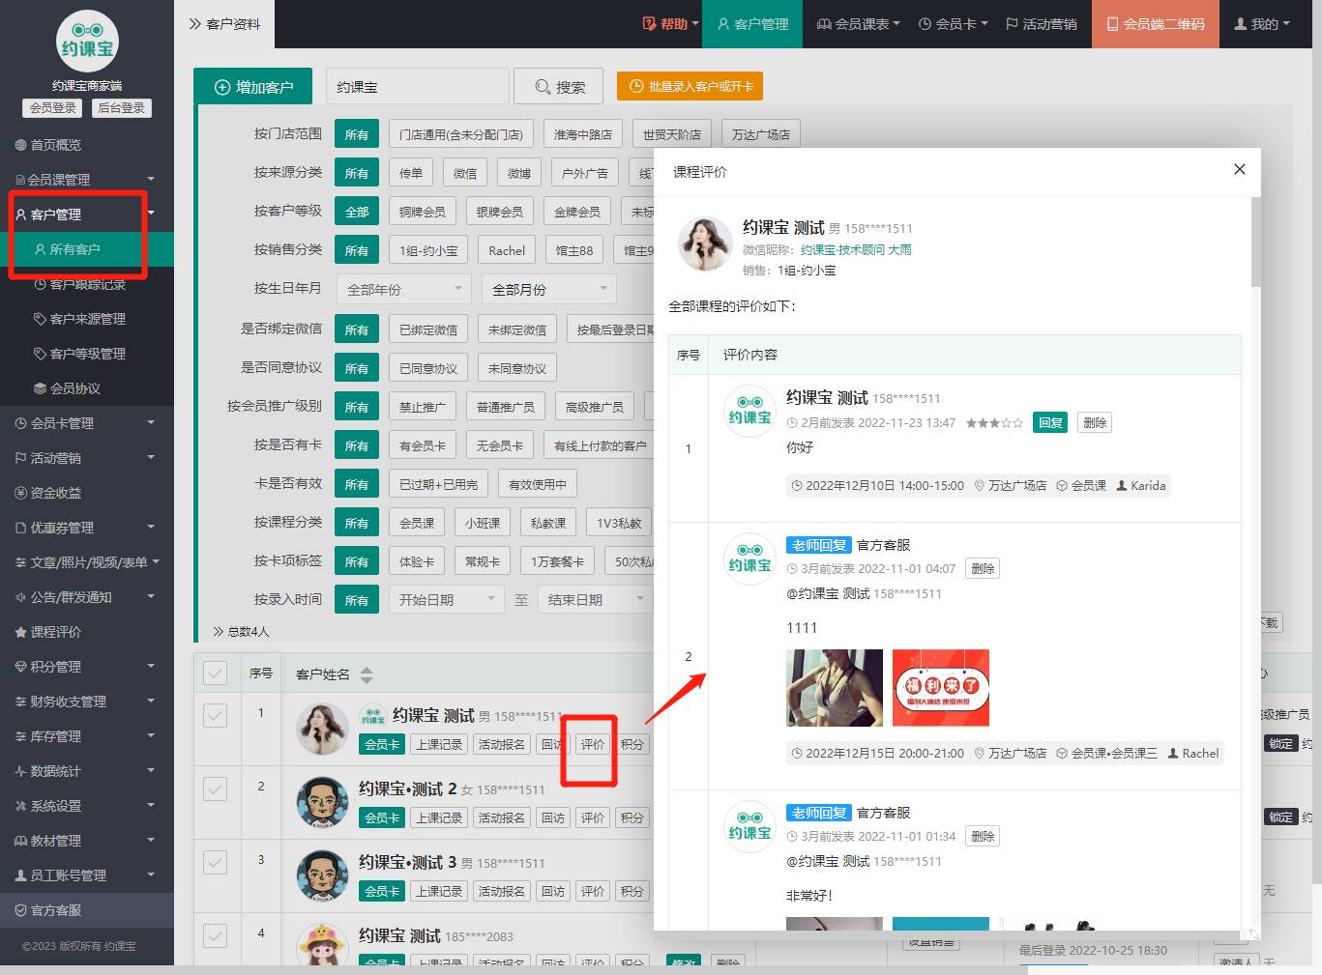The width and height of the screenshot is (1322, 975).
Task: Open 会员卡 for 约课宝•测试 3
Action: pyautogui.click(x=382, y=891)
